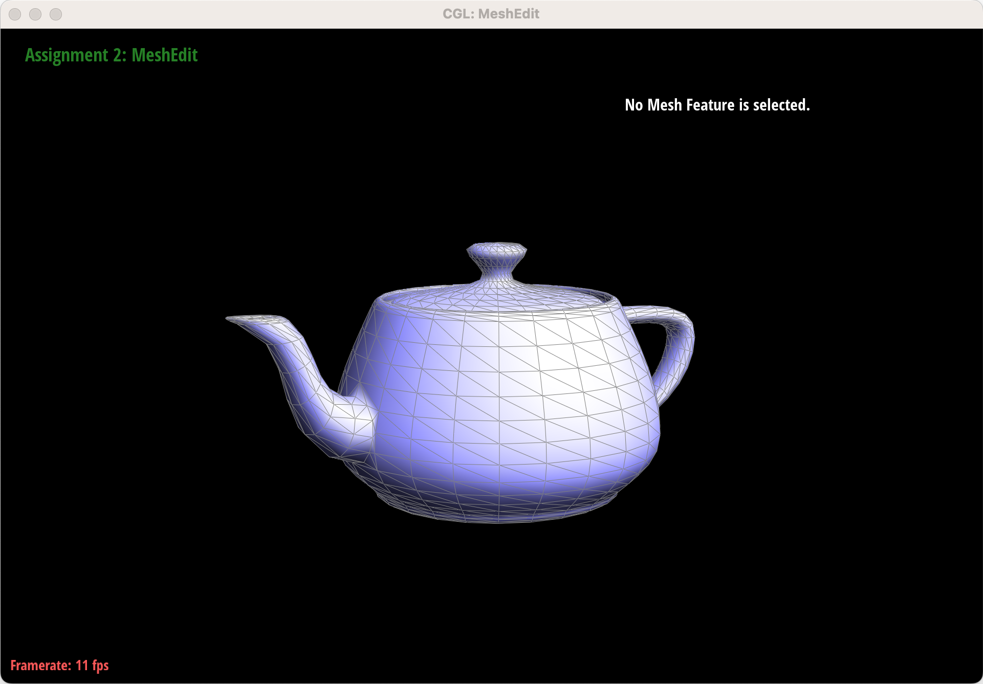The height and width of the screenshot is (684, 983).
Task: Click the CGL: MeshEdit window title
Action: [x=491, y=14]
